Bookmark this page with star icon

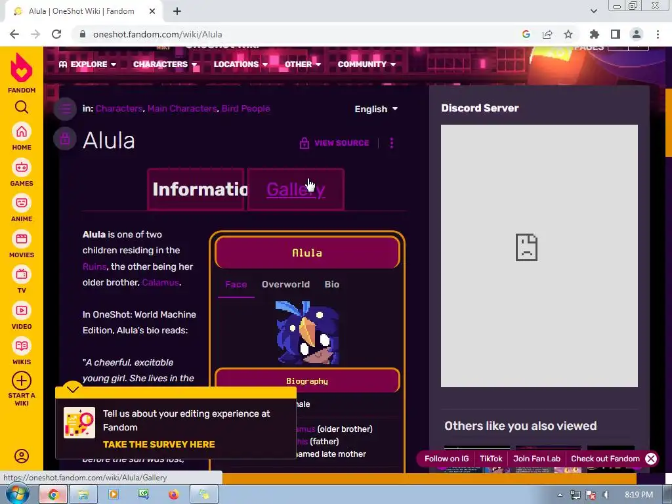568,34
